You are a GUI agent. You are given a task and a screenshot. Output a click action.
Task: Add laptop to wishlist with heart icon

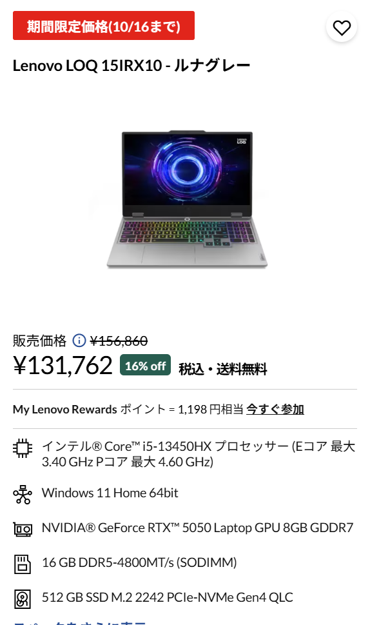[x=342, y=28]
